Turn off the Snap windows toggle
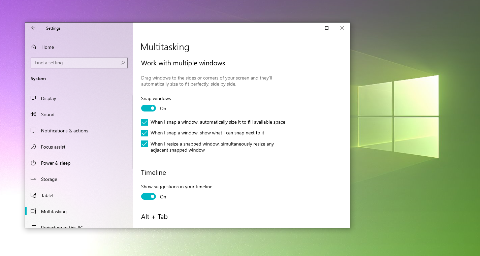Viewport: 480px width, 256px height. tap(149, 108)
